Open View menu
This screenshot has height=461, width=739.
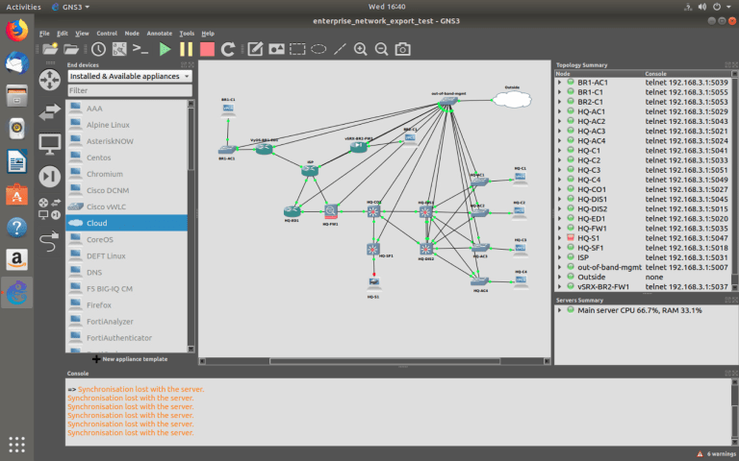82,34
